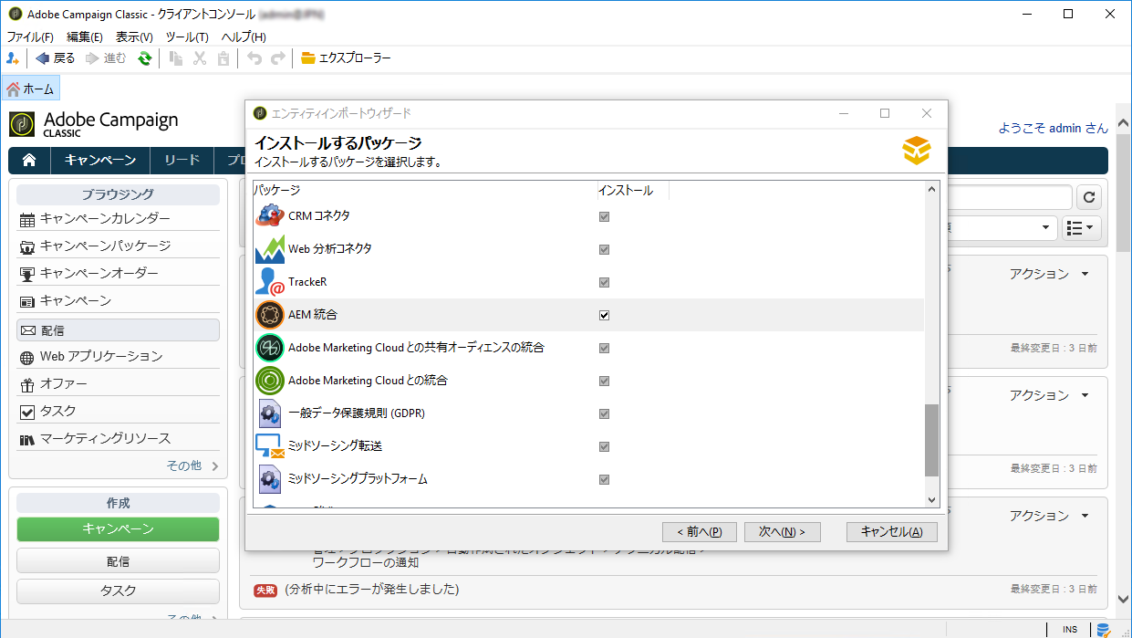The height and width of the screenshot is (638, 1132).
Task: Click the パッケージ column header
Action: [424, 191]
